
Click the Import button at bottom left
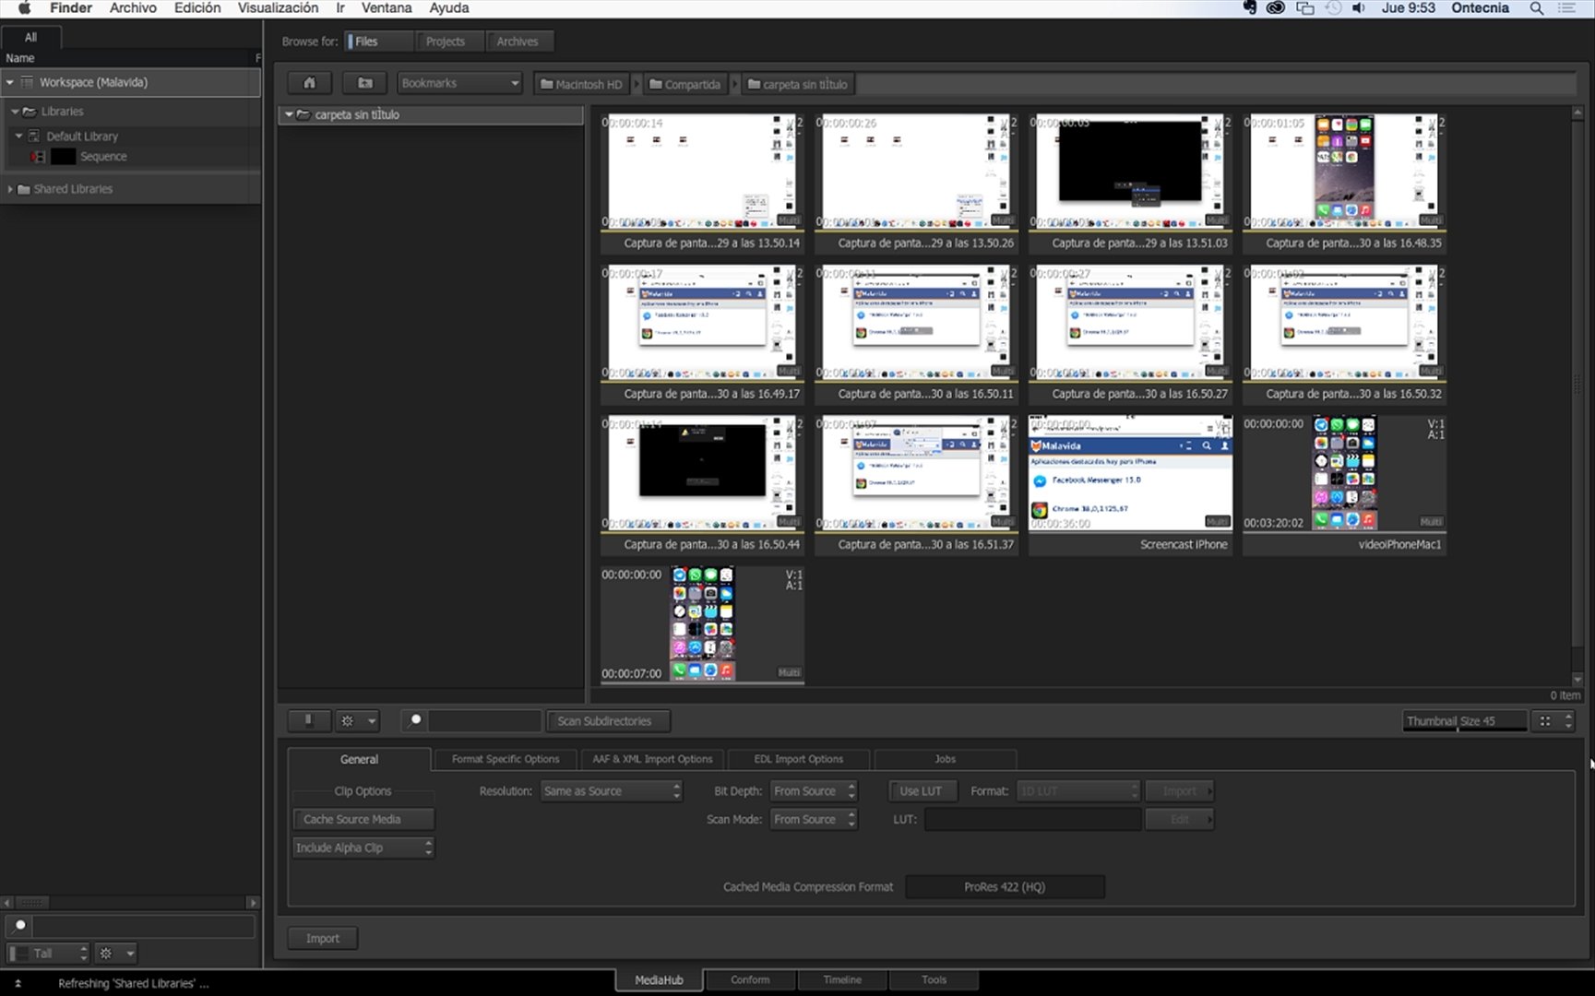tap(323, 938)
